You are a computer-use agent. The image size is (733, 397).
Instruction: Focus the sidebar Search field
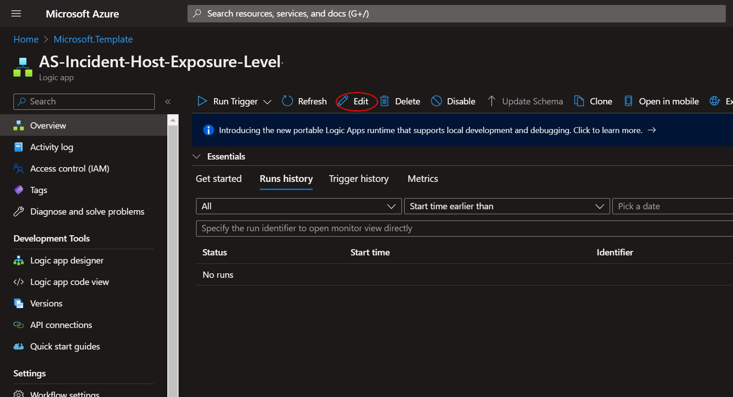pyautogui.click(x=84, y=101)
